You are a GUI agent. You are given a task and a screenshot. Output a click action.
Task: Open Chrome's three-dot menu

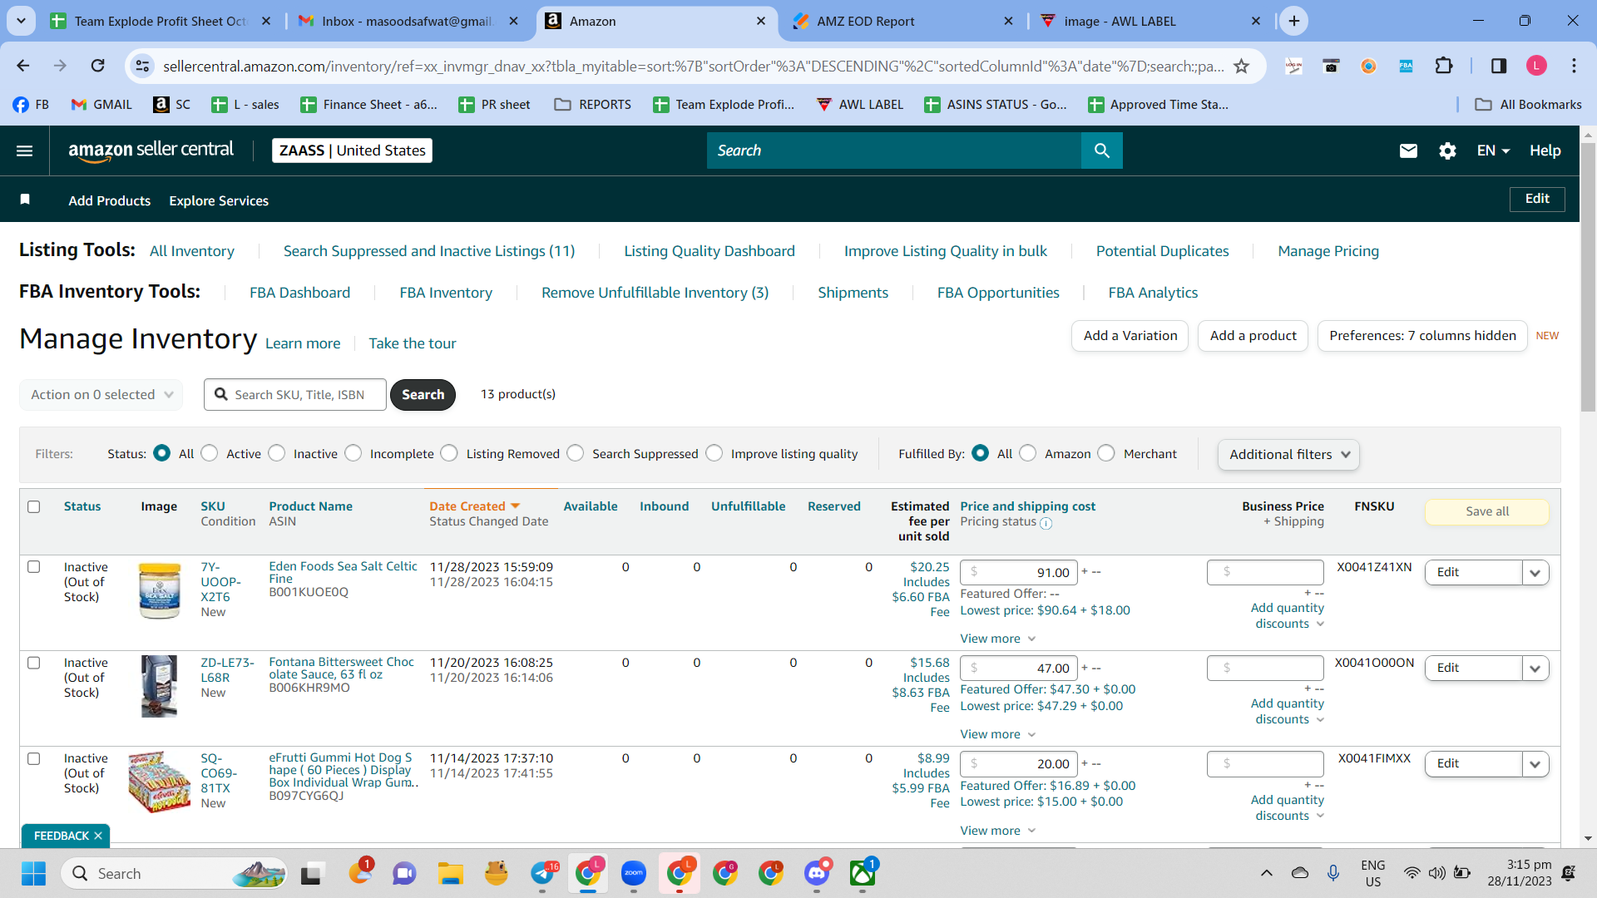coord(1574,66)
